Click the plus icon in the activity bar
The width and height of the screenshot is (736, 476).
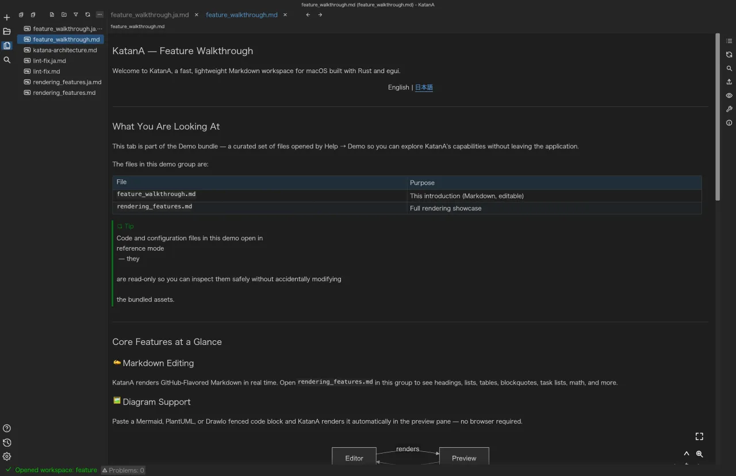click(x=7, y=18)
